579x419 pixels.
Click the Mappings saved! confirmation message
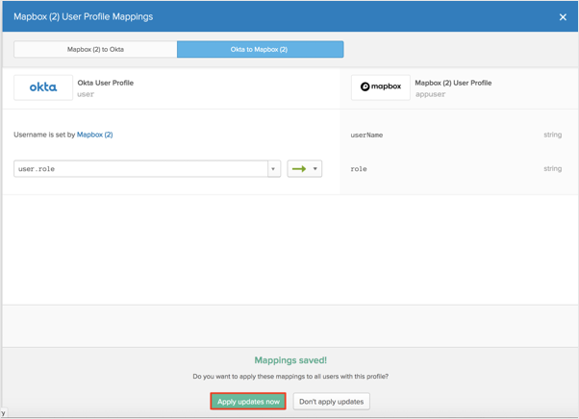[x=289, y=358]
